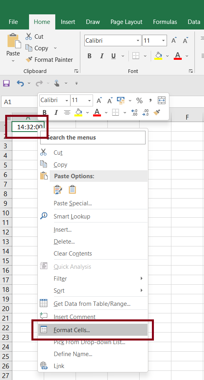Apply ribbon fill color bucket
The height and width of the screenshot is (380, 204).
coord(158,56)
